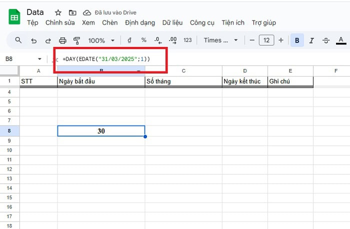Viewport: 350px width, 229px height.
Task: Open the text color picker
Action: pyautogui.click(x=342, y=40)
